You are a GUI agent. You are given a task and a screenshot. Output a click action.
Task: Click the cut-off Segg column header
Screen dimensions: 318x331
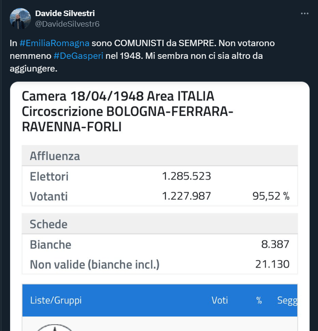point(287,301)
